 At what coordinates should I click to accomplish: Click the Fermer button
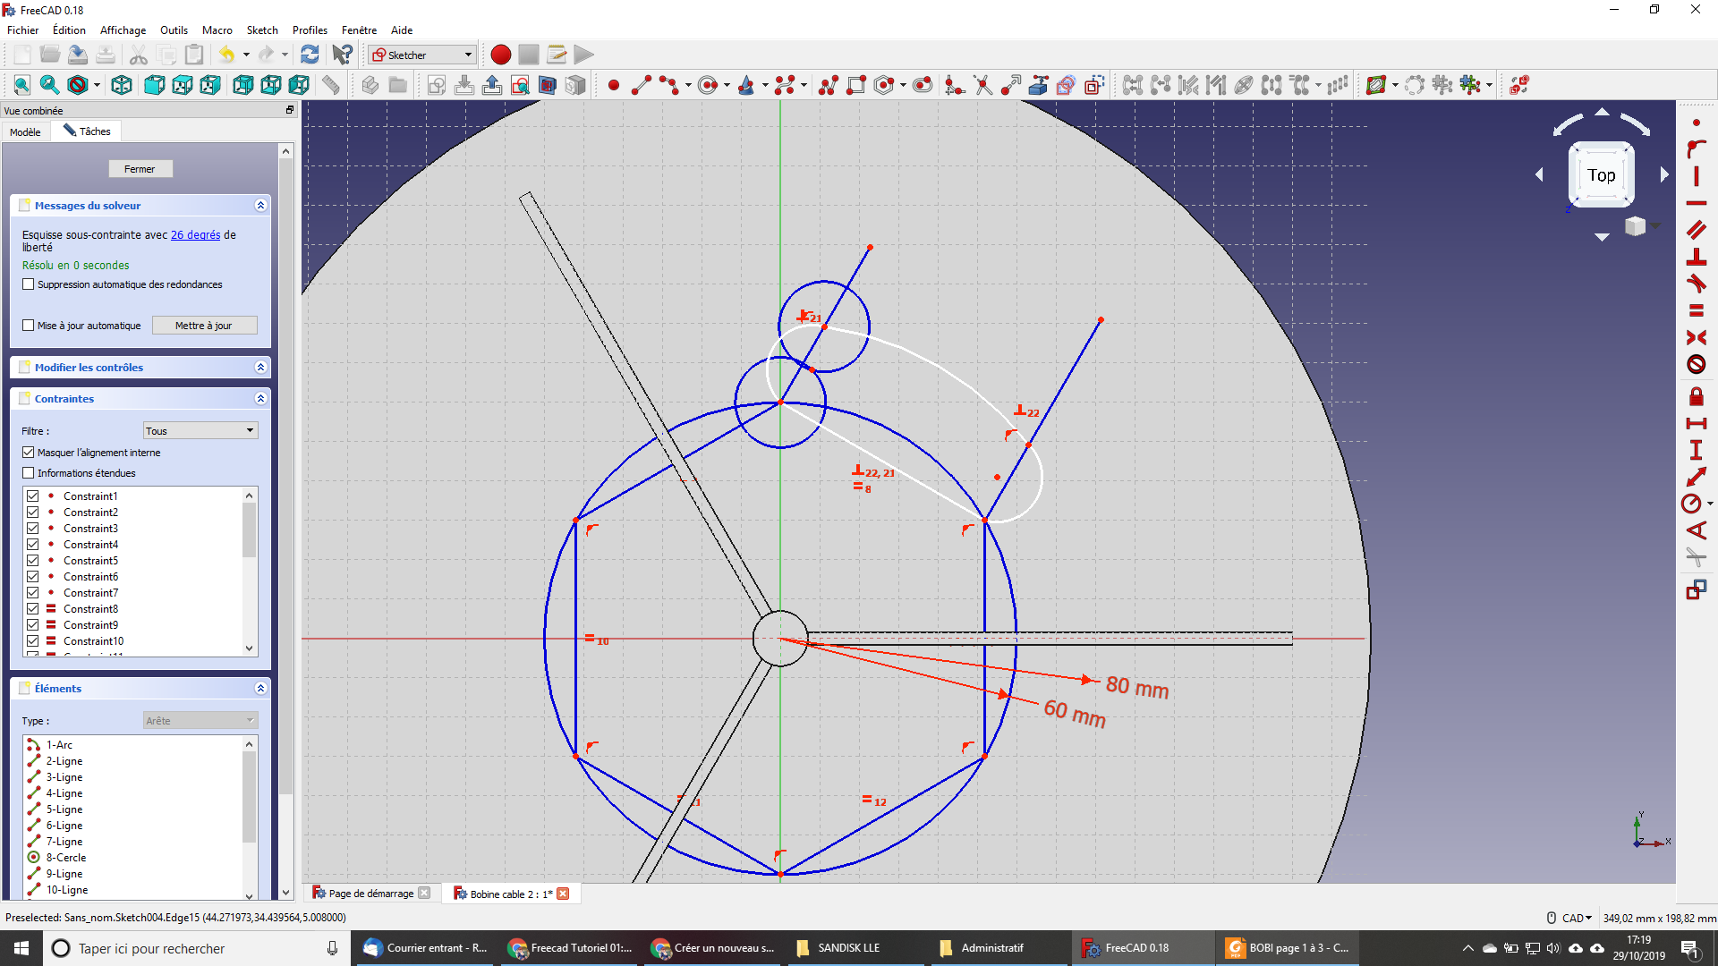(140, 169)
